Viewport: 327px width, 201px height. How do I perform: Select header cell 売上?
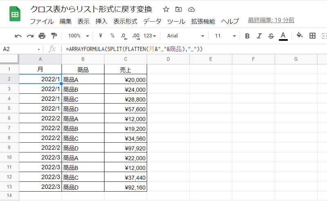point(125,69)
